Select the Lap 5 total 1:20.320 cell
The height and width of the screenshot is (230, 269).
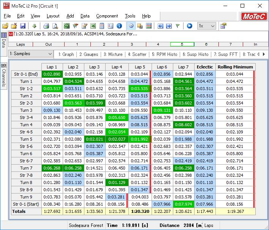pos(140,211)
